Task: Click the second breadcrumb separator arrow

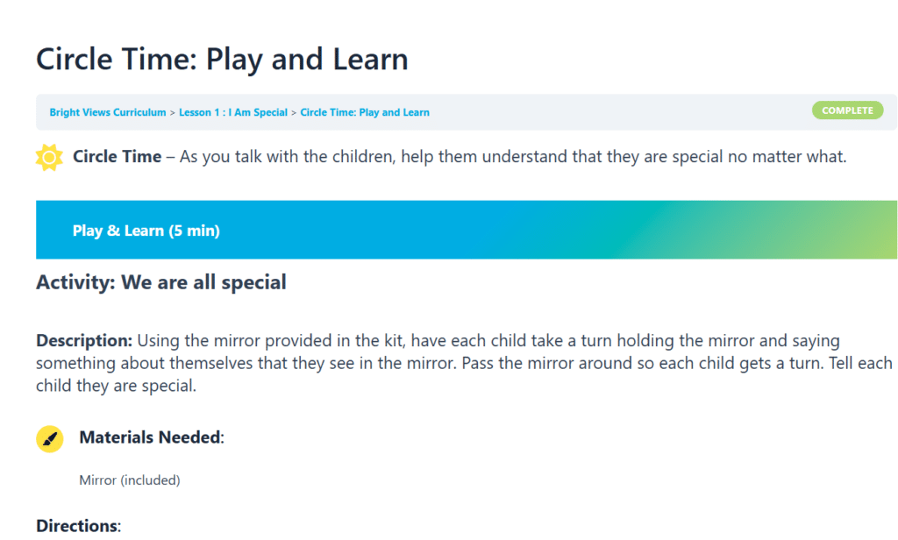Action: (x=294, y=113)
